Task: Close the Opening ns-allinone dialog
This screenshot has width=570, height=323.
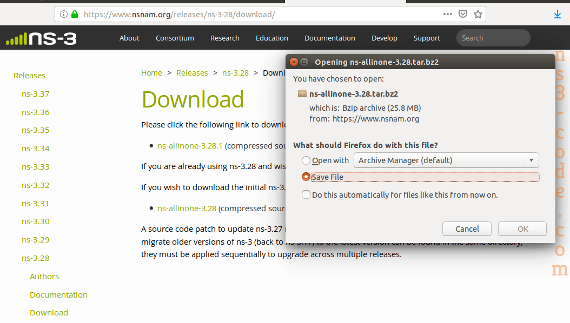Action: (294, 62)
